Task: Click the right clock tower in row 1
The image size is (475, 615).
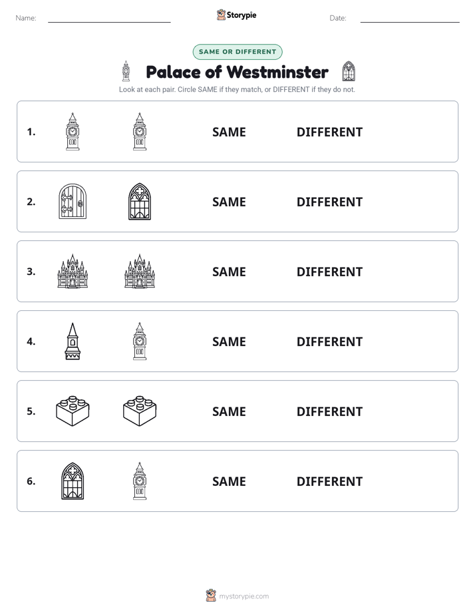Action: [140, 131]
